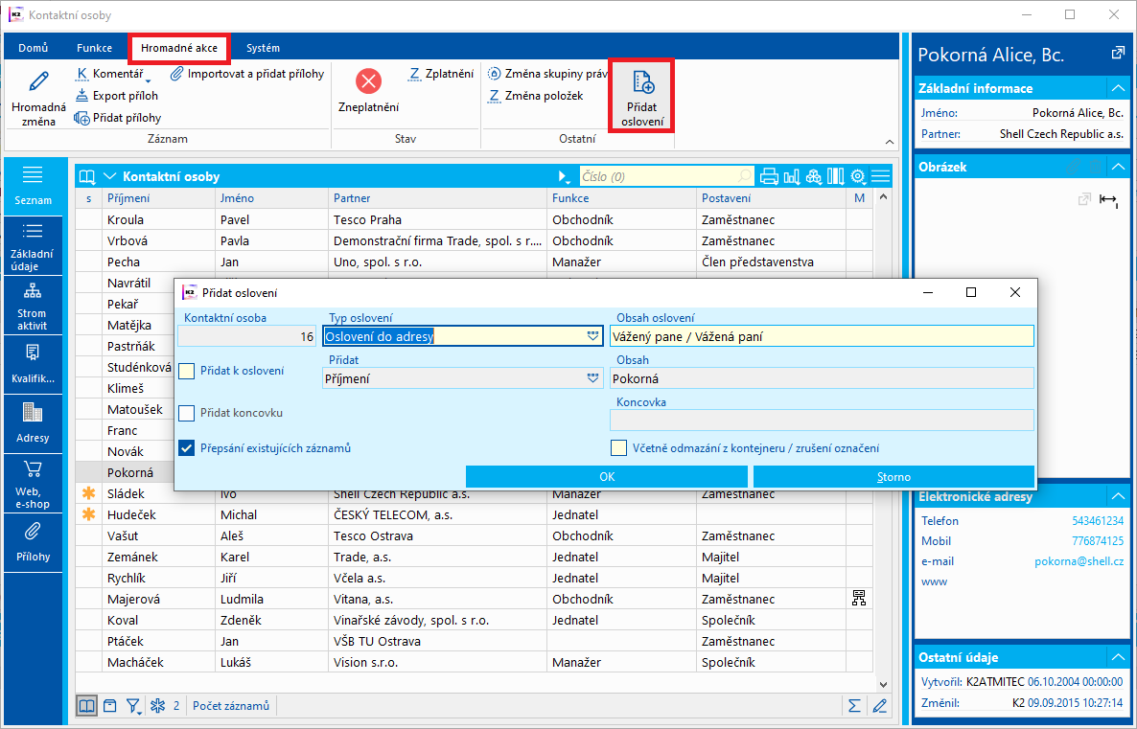The width and height of the screenshot is (1137, 729).
Task: Click the Hromadná změna pencil icon
Action: click(39, 82)
